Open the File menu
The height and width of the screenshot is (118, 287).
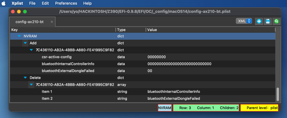[x=32, y=3]
